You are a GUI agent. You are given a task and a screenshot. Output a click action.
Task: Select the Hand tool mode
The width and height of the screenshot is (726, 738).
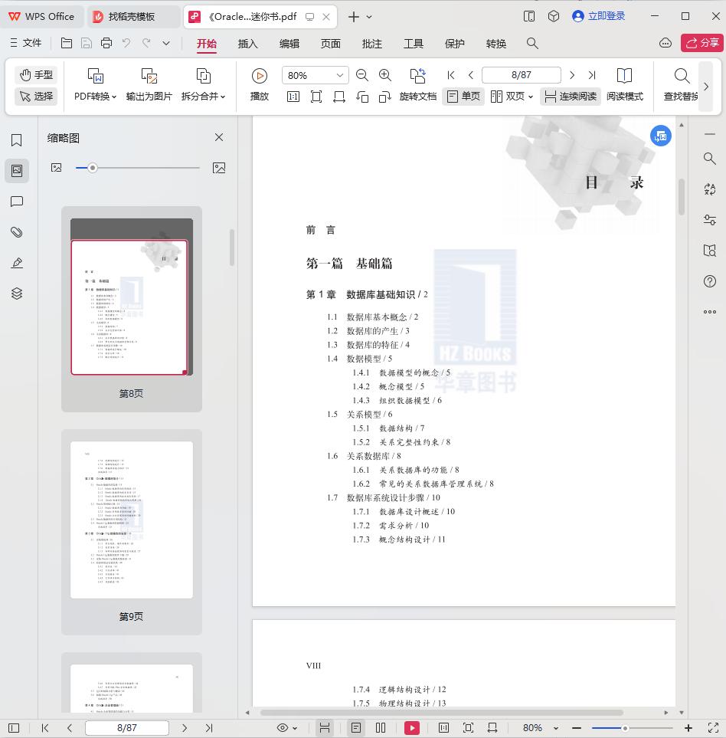(x=36, y=75)
